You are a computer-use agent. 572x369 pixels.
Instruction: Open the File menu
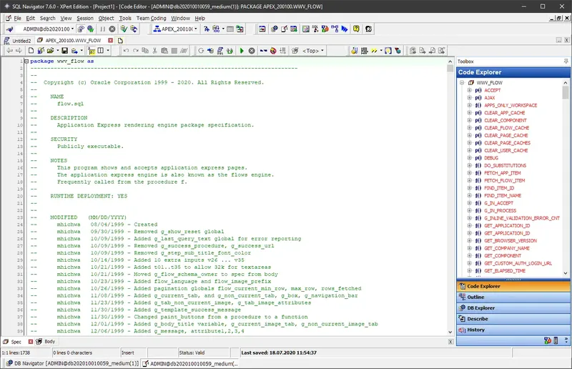[17, 19]
